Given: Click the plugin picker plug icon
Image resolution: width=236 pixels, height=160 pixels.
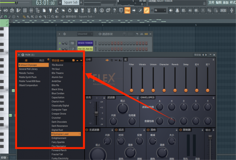Looking at the screenshot, I should point(50,10).
